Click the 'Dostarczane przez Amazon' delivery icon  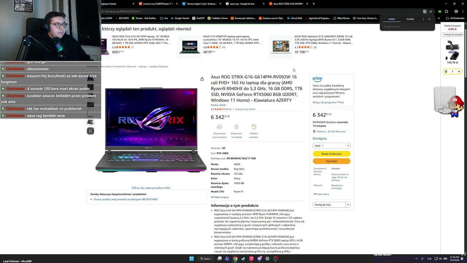(x=219, y=127)
